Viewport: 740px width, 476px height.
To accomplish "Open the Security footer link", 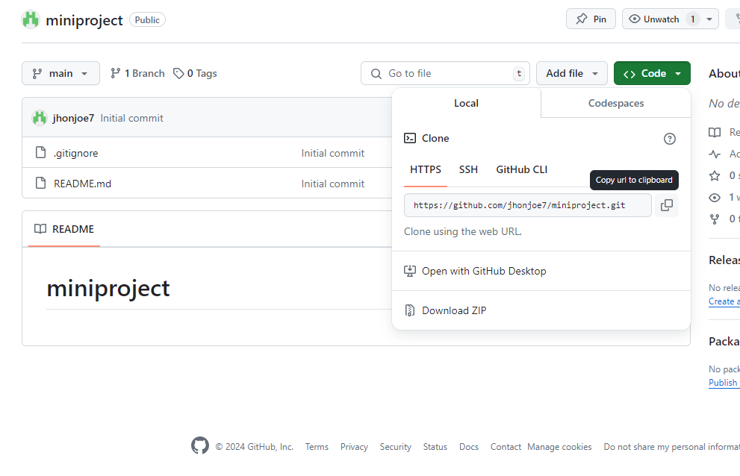I will click(396, 447).
